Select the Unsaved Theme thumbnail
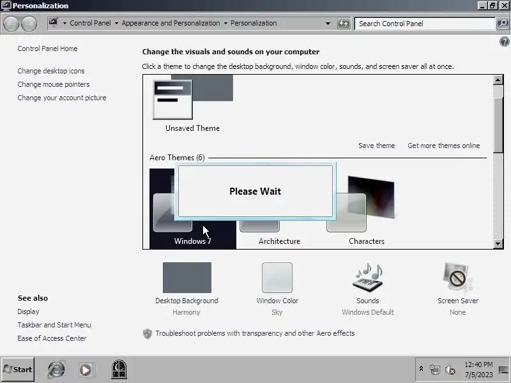The height and width of the screenshot is (383, 511). 193,103
